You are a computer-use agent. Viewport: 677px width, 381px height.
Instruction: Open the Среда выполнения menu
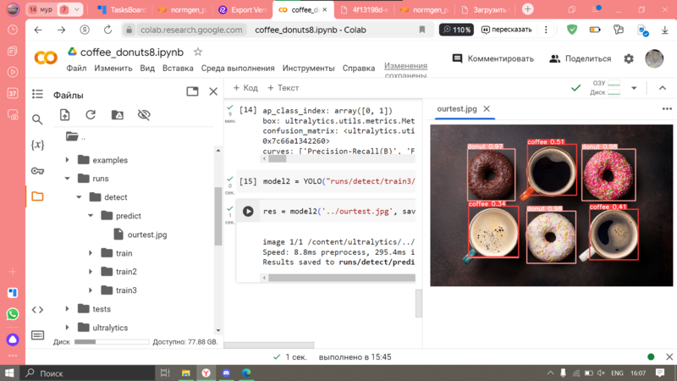coord(238,69)
